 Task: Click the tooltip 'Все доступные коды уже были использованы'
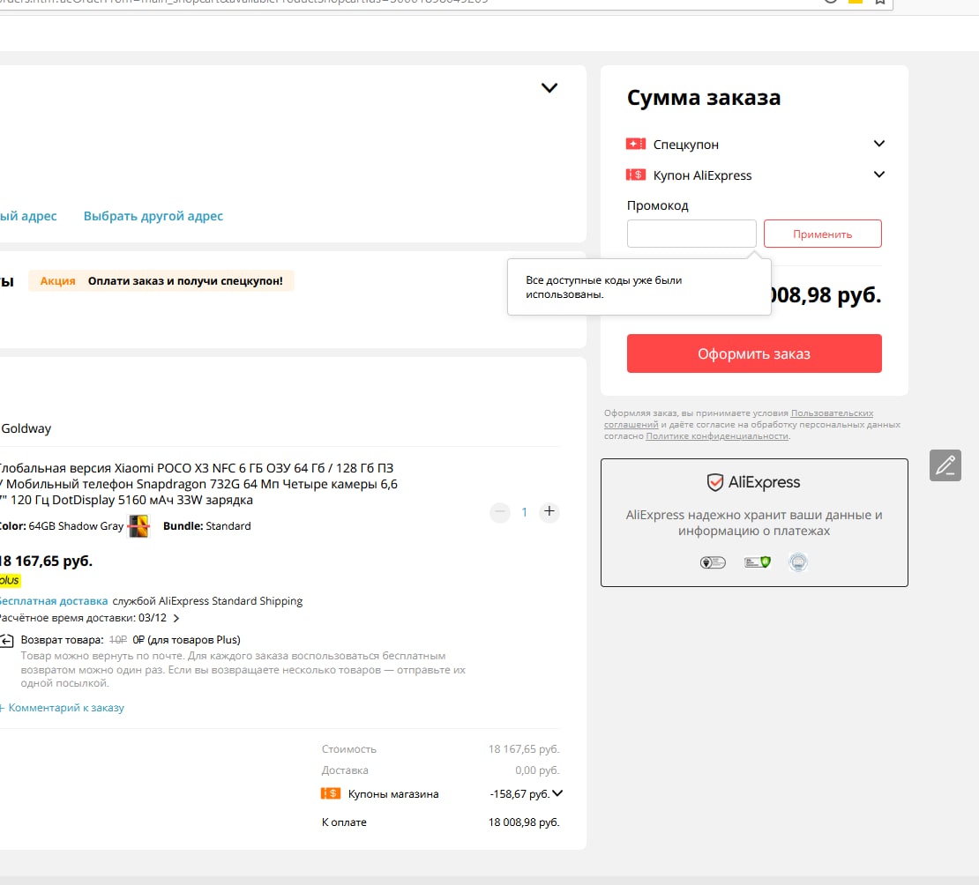[639, 287]
